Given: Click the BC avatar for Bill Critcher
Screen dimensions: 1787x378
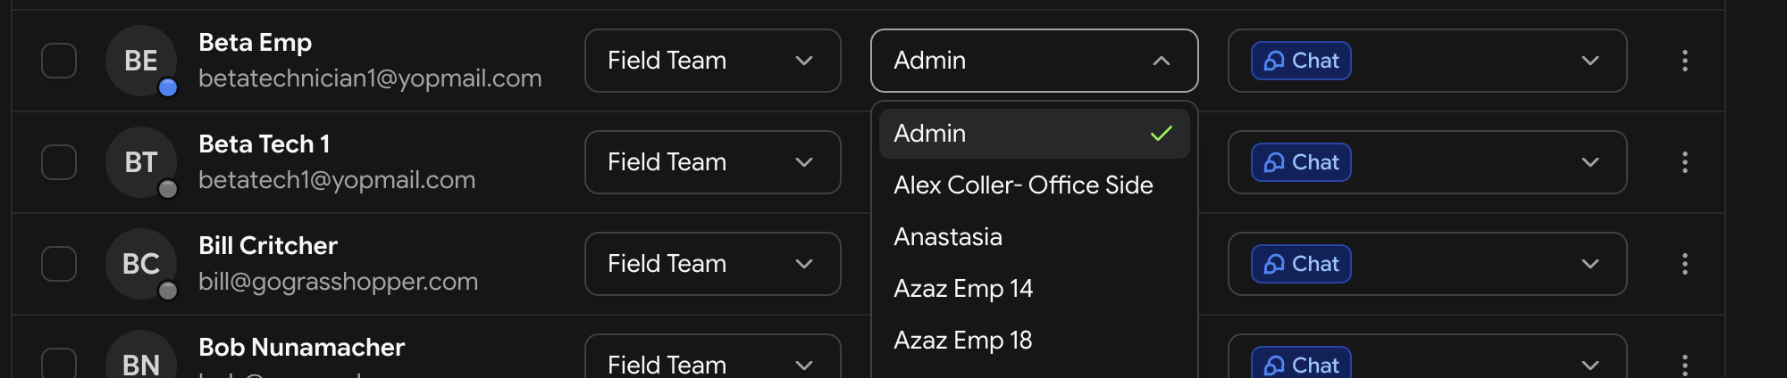Looking at the screenshot, I should click(141, 264).
